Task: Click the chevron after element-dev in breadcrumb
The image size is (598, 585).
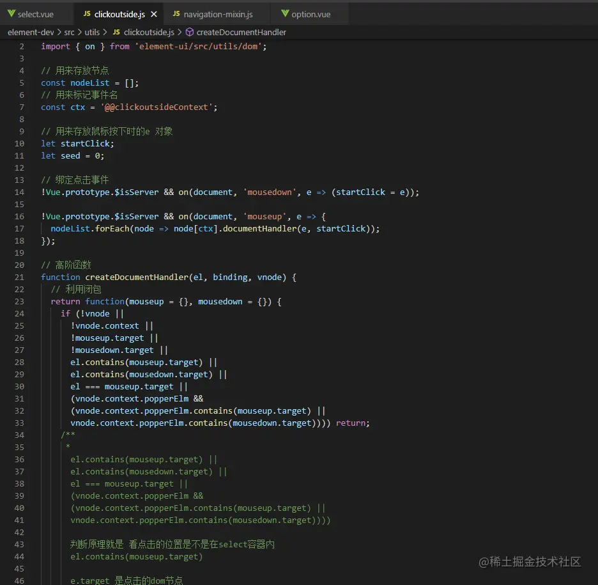Action: click(x=59, y=33)
